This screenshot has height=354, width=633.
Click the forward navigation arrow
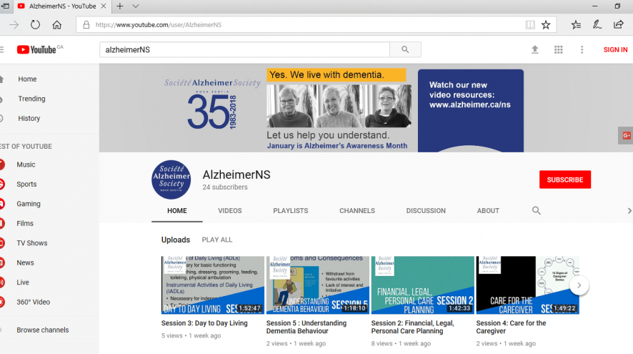tap(14, 24)
